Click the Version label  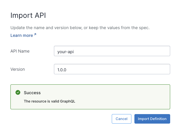tap(18, 69)
